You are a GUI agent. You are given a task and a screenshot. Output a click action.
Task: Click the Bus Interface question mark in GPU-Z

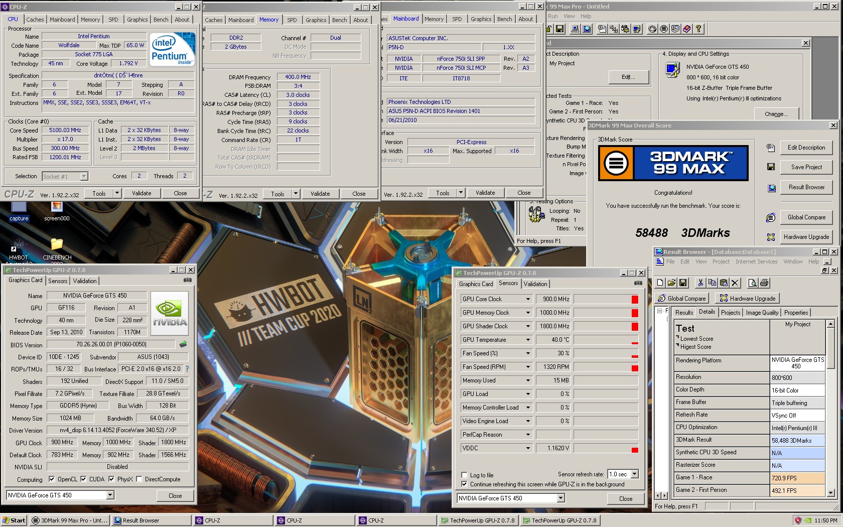187,369
